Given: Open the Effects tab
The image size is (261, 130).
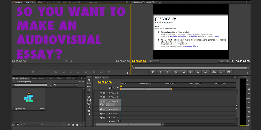Looking at the screenshot, I should click(x=60, y=78).
